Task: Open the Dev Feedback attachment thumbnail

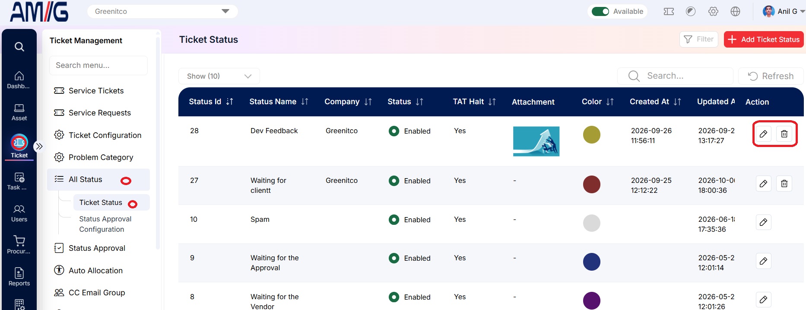Action: coord(536,141)
